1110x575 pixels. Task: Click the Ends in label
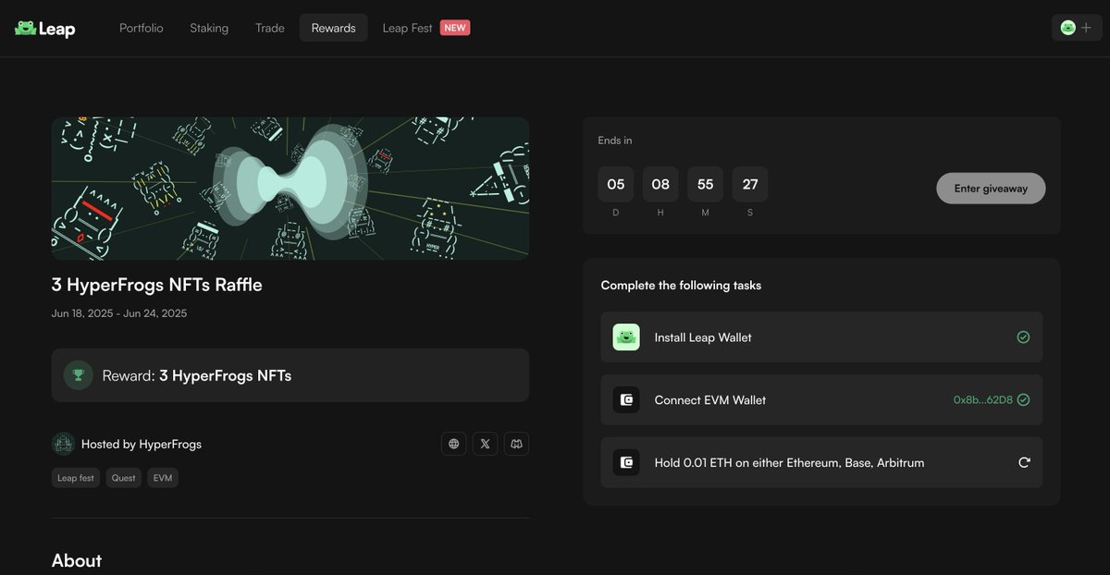coord(615,141)
